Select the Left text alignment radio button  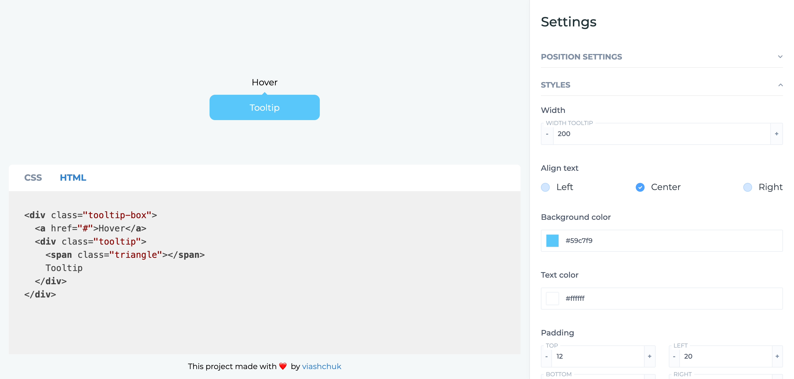tap(546, 187)
